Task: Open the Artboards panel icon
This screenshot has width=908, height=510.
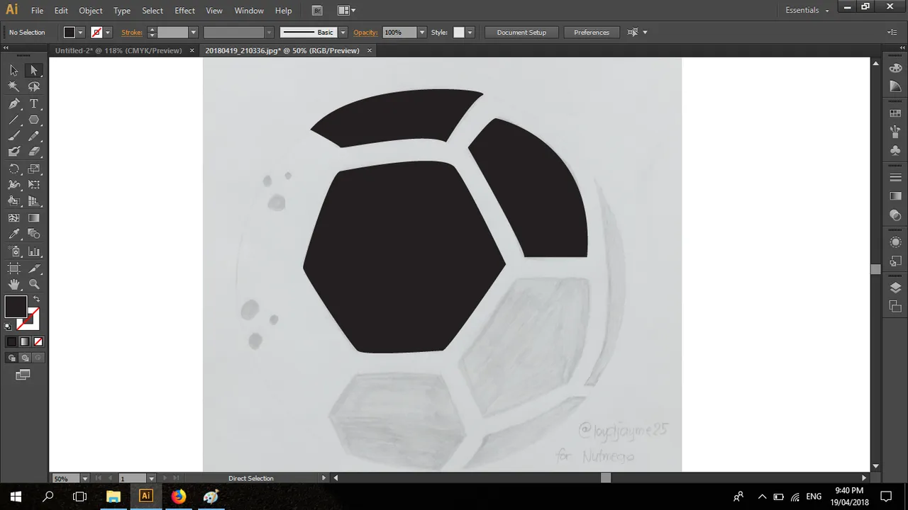Action: [895, 307]
